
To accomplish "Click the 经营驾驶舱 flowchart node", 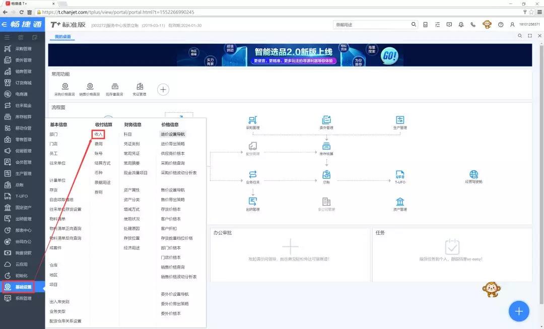I will pos(473,177).
